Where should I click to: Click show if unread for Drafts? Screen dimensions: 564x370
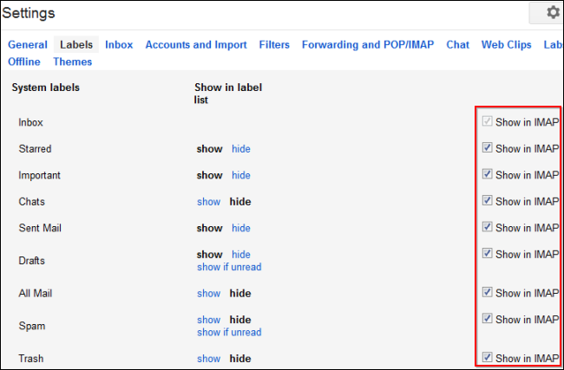(229, 267)
